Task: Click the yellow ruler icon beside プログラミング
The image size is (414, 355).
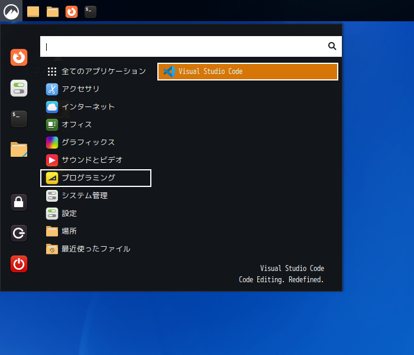Action: click(x=52, y=178)
